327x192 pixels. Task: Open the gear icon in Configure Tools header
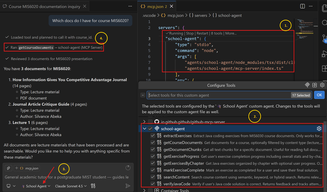[x=322, y=85]
